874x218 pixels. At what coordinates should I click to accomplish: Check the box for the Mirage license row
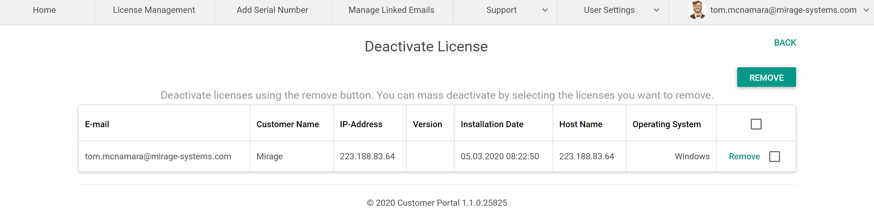tap(774, 157)
